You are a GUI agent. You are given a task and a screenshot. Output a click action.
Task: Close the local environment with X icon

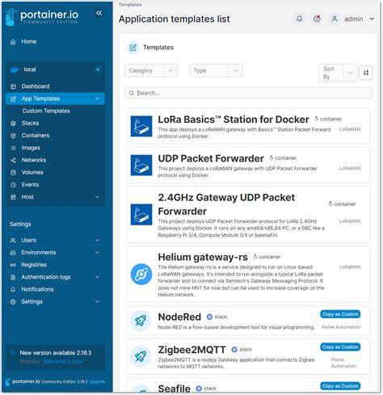point(98,69)
